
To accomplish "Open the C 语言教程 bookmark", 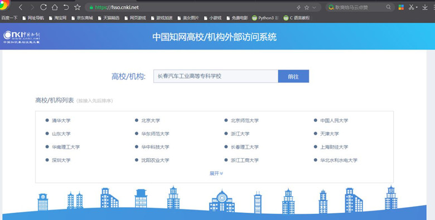I will pyautogui.click(x=296, y=18).
